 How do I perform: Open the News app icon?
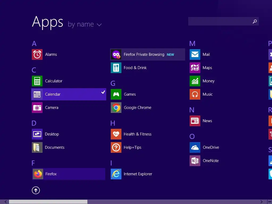[x=195, y=121]
